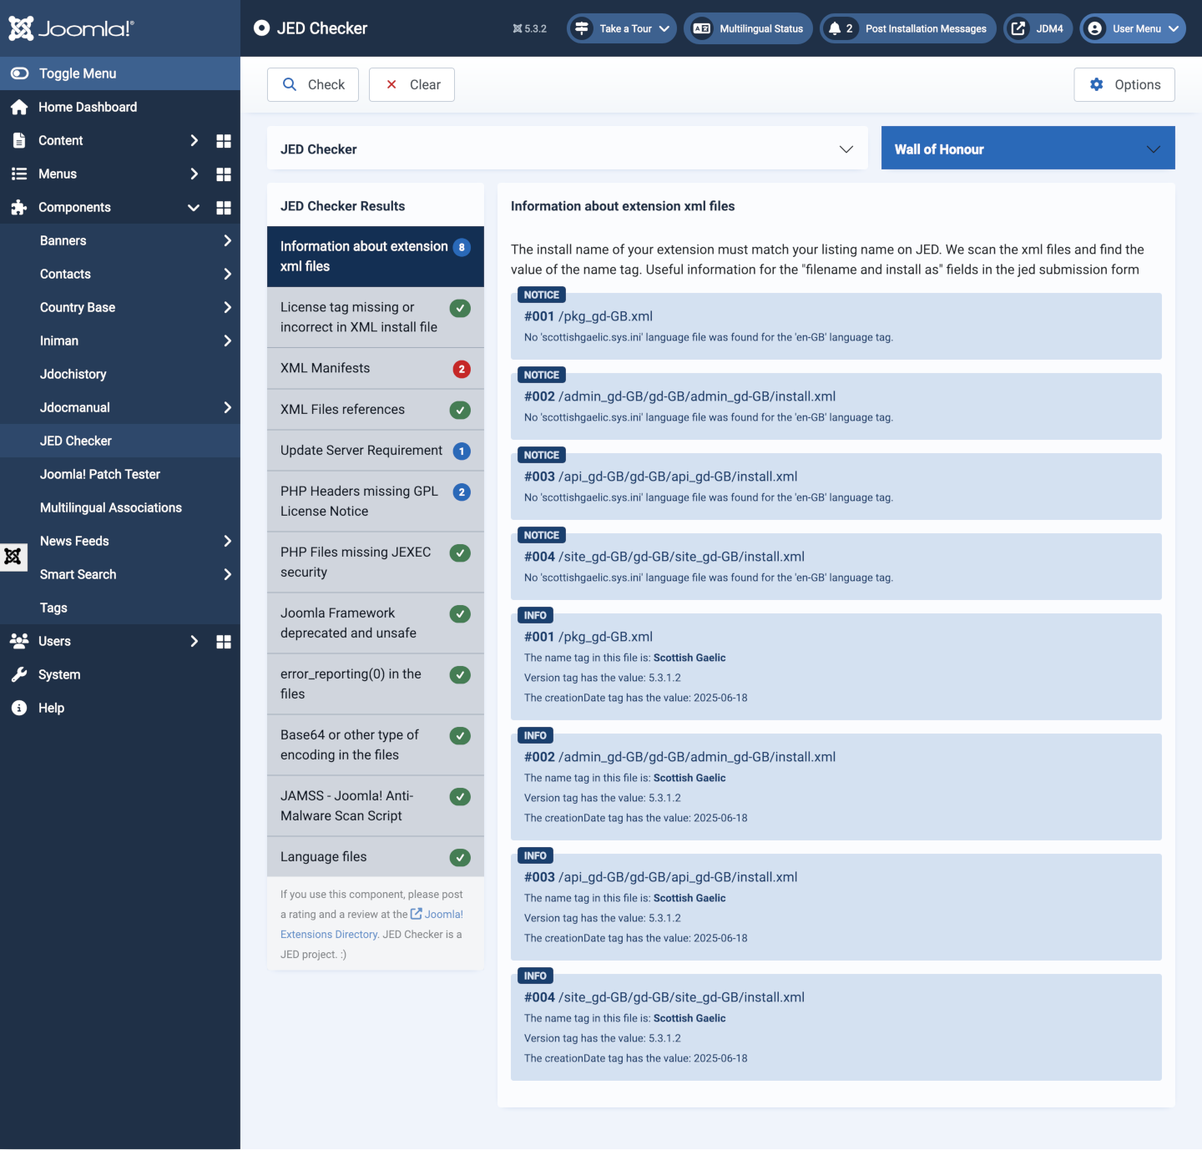This screenshot has width=1202, height=1150.
Task: Click the Multilingual Status language icon
Action: (x=702, y=28)
